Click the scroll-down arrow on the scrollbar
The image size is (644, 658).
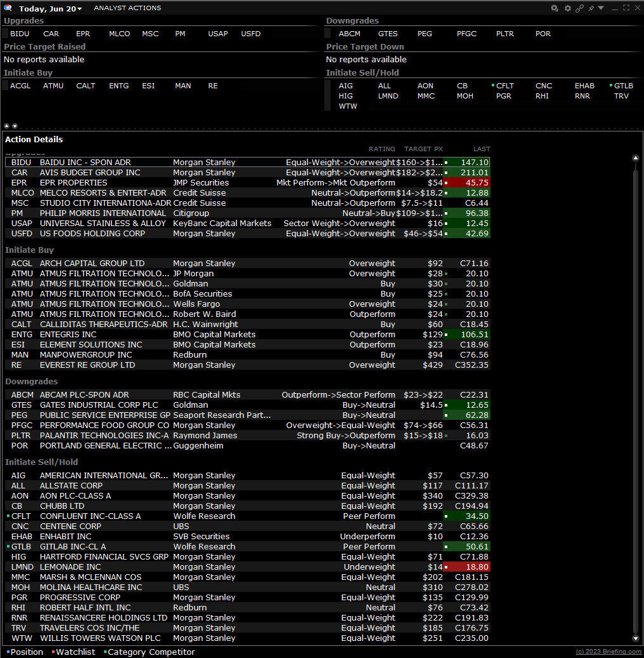tap(636, 638)
